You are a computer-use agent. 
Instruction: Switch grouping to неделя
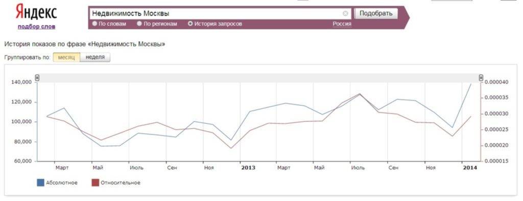[x=95, y=57]
